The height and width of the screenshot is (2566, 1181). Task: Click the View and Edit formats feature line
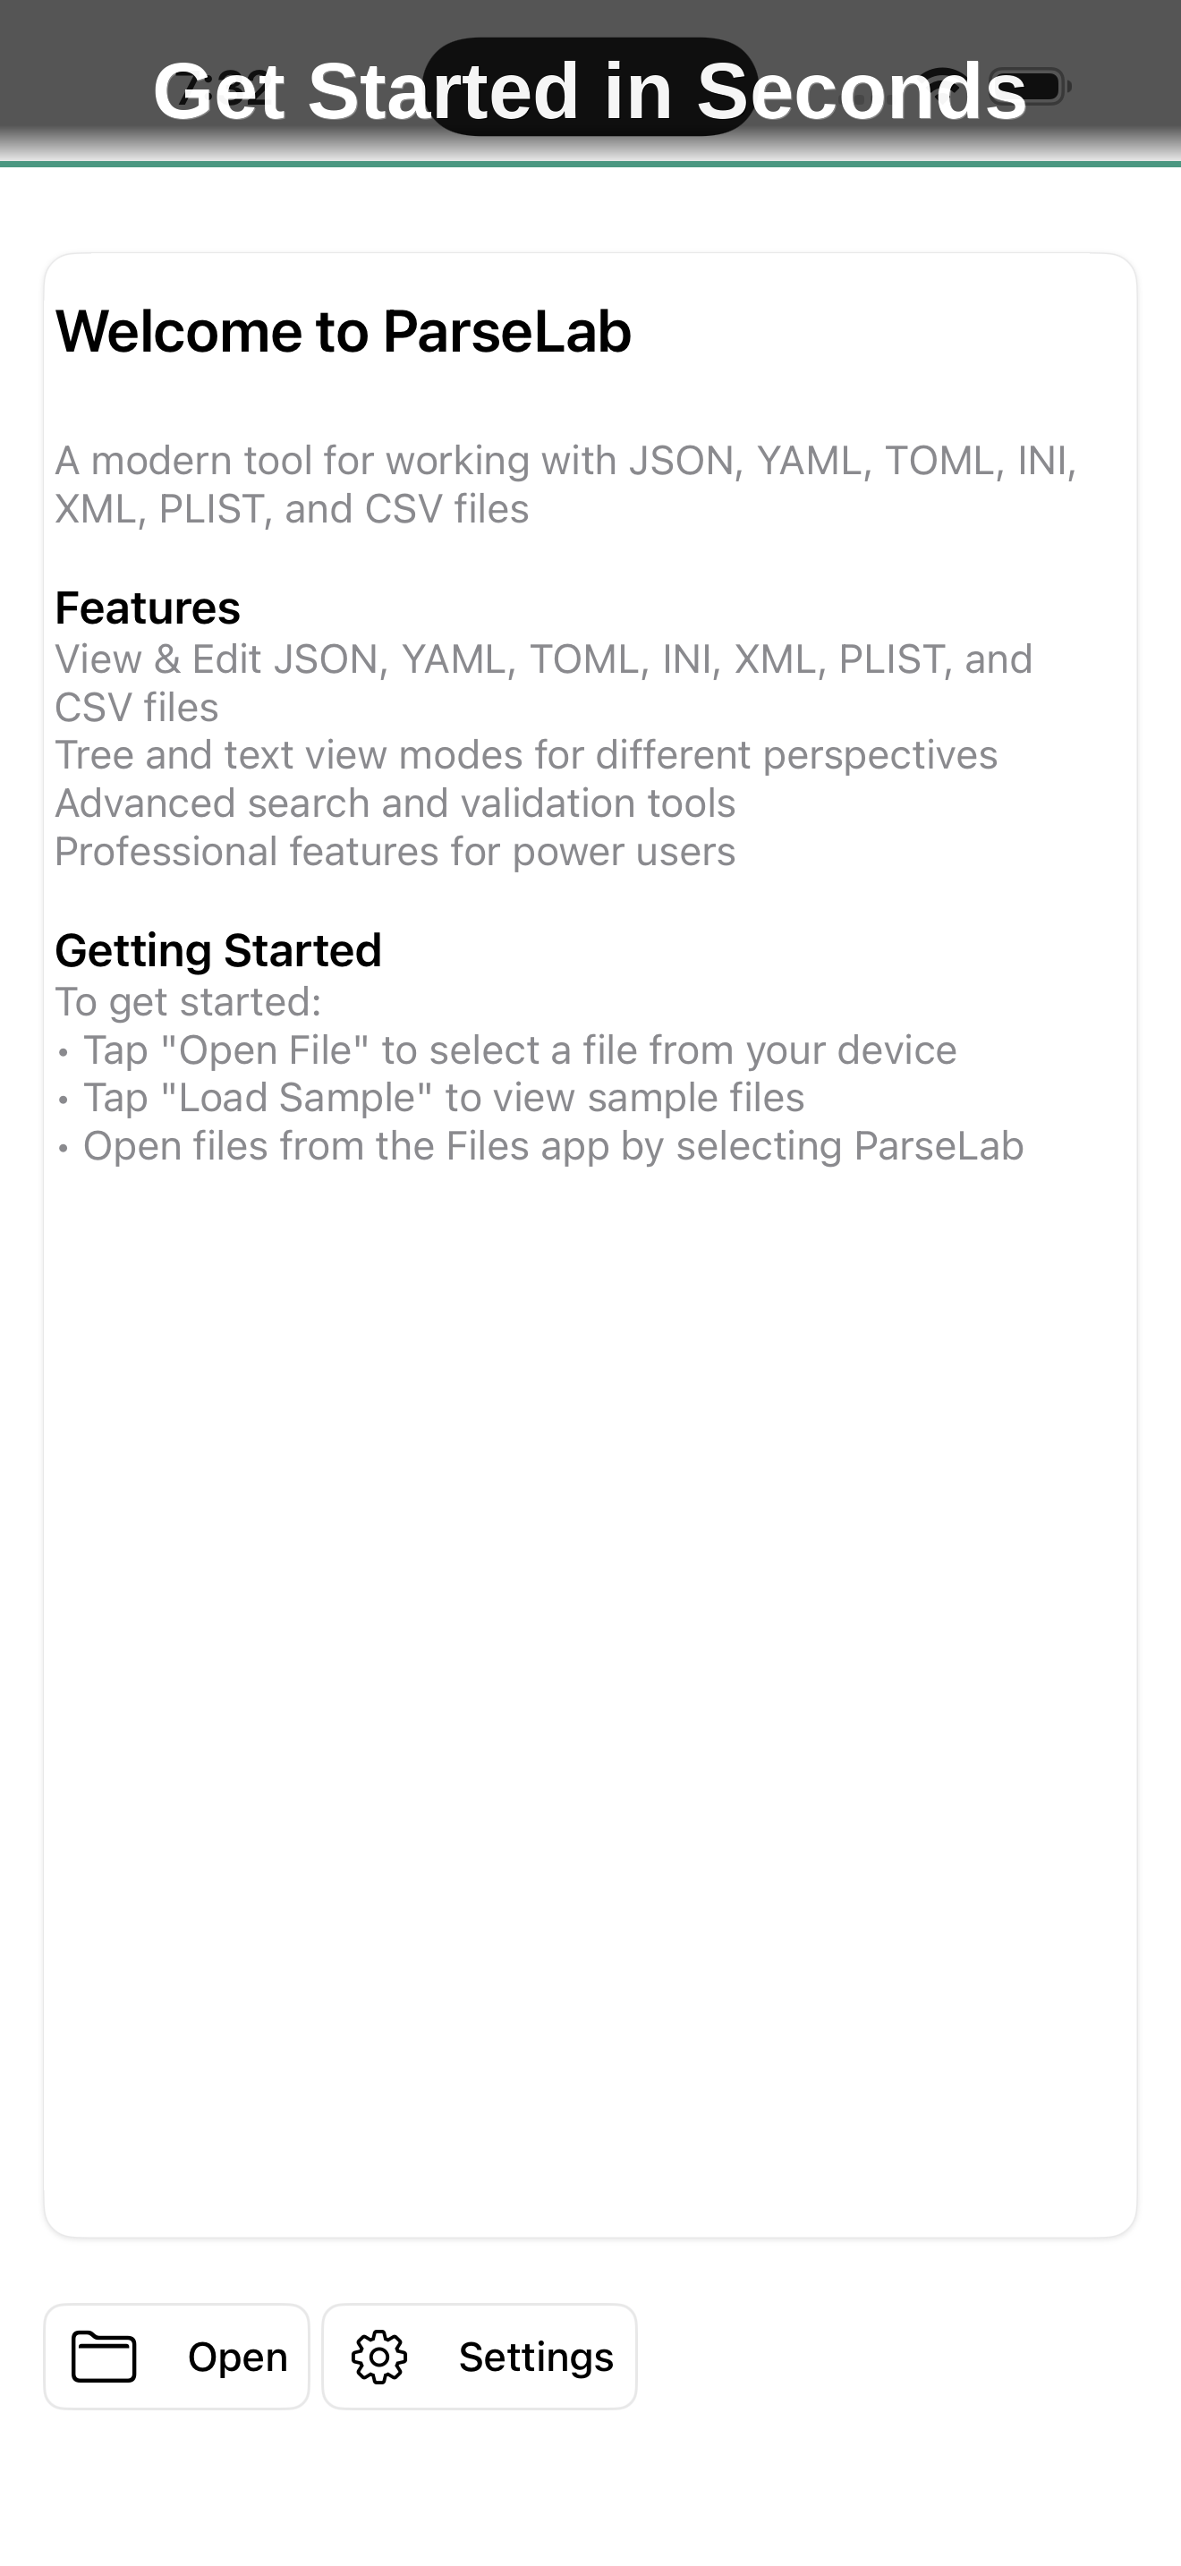(544, 658)
